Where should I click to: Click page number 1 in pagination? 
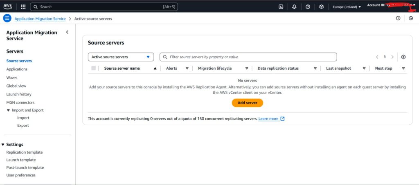[385, 57]
